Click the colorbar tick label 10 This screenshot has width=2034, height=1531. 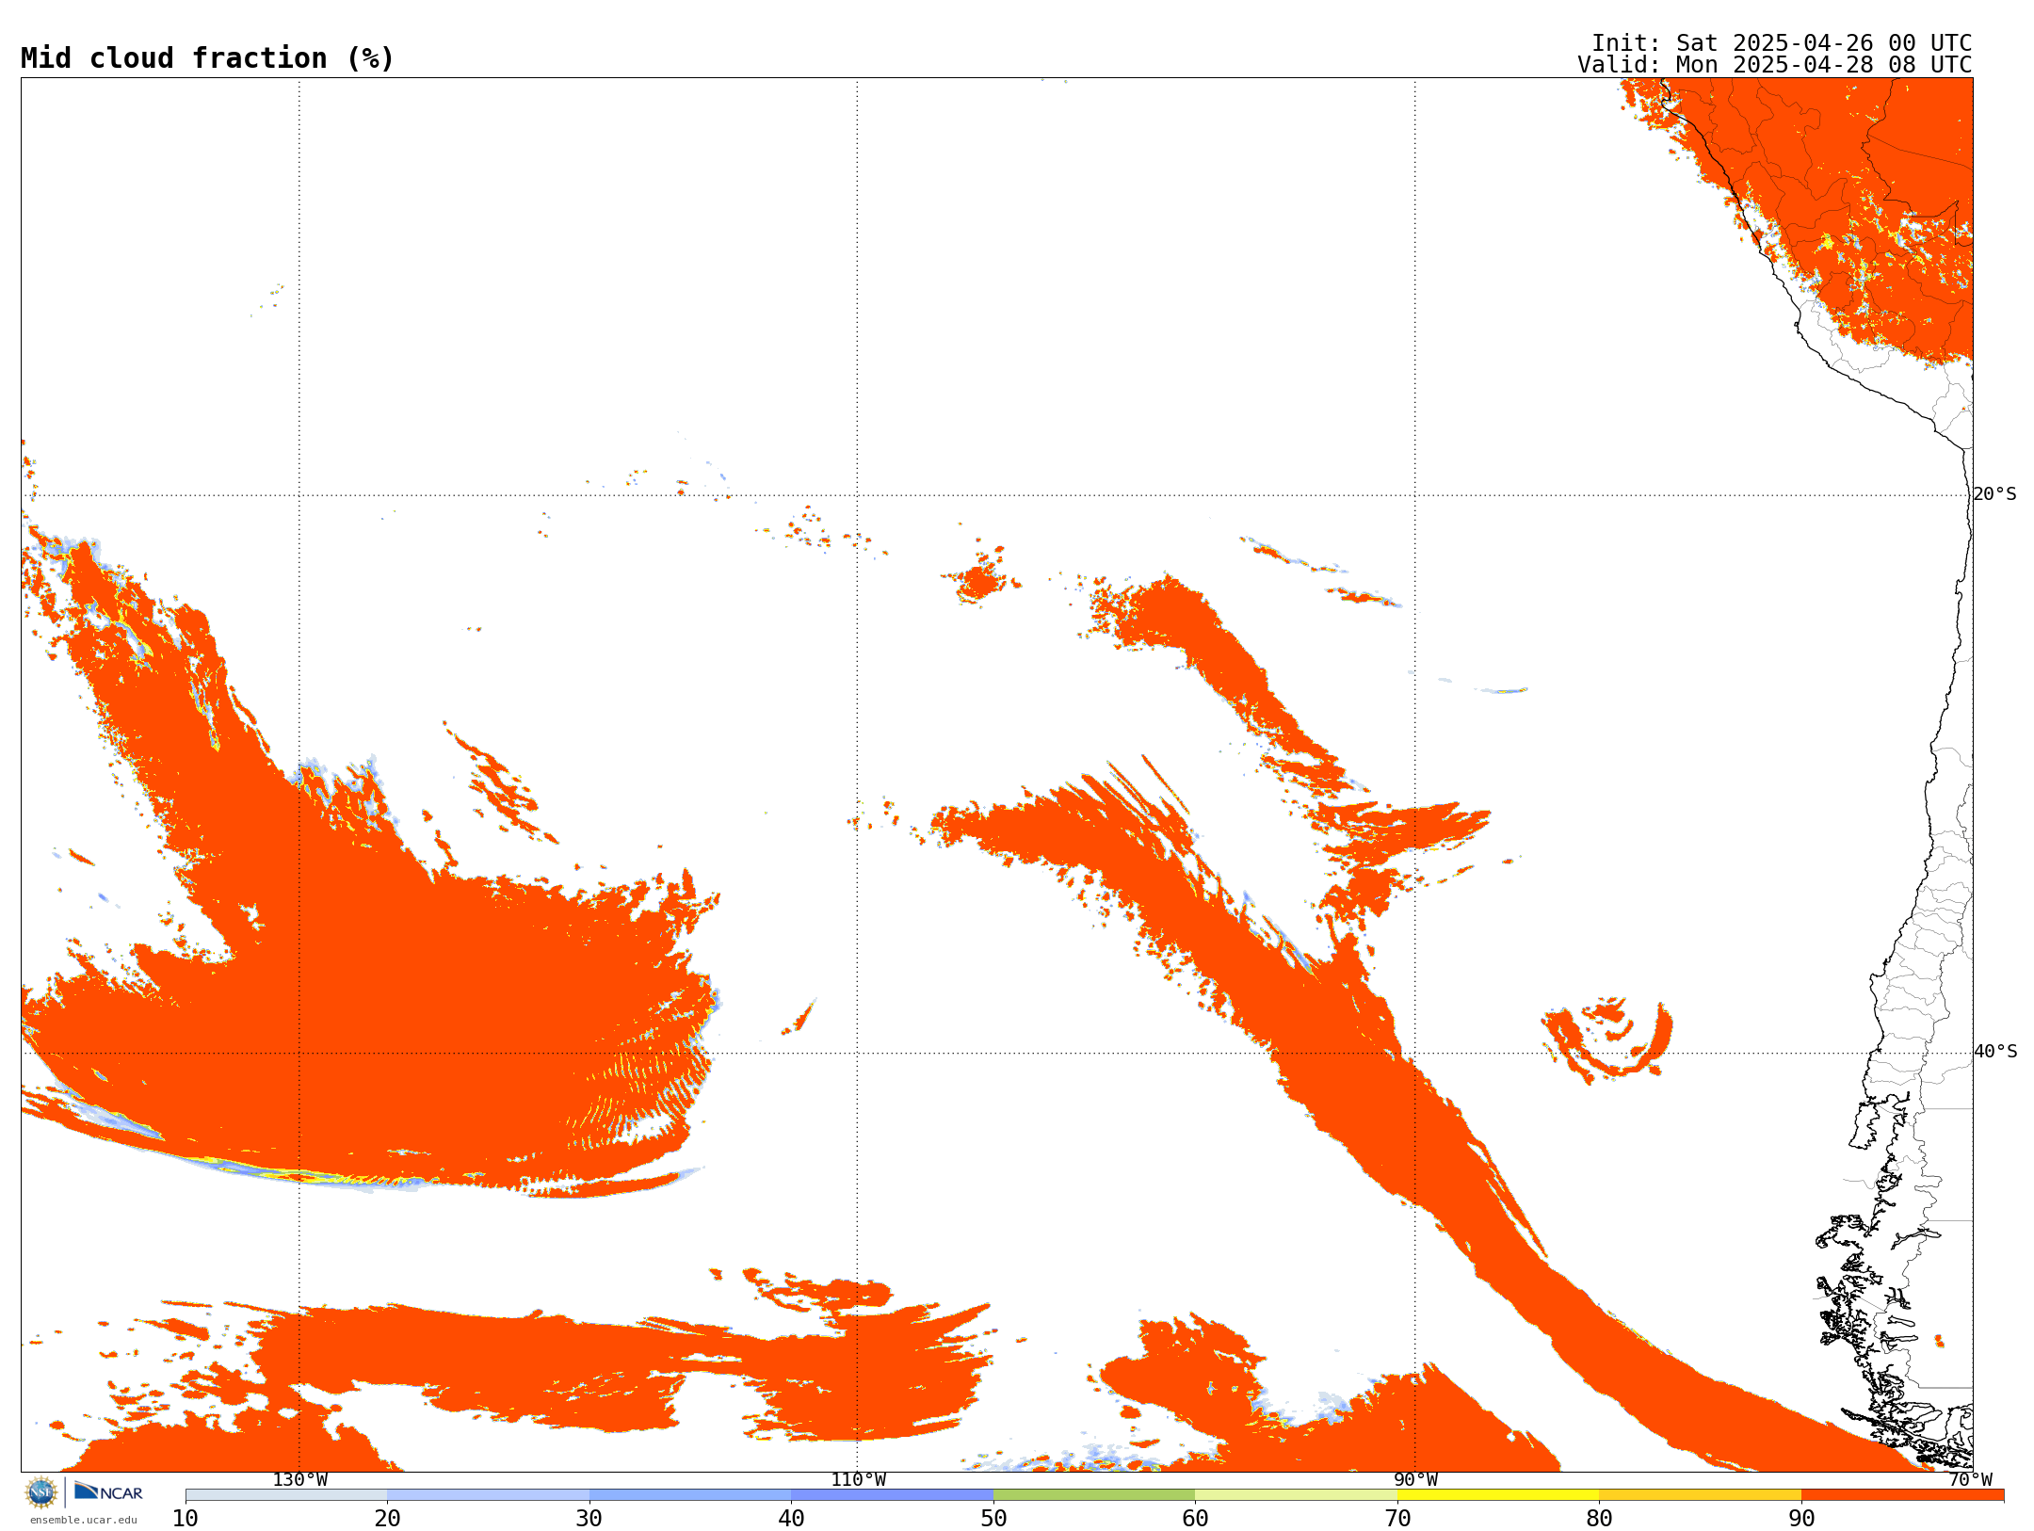tap(186, 1519)
